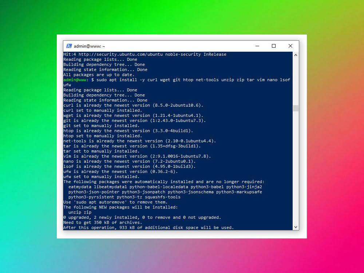Click 'tar set to manually installed.' line
Screen dimensions: 364x273
[x=102, y=151]
